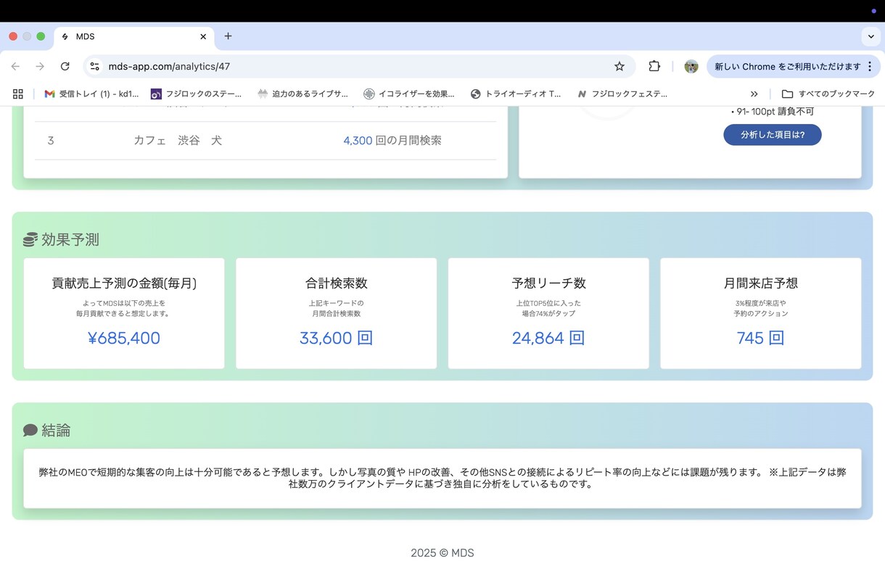Click the conclusion paragraph text

click(x=442, y=478)
